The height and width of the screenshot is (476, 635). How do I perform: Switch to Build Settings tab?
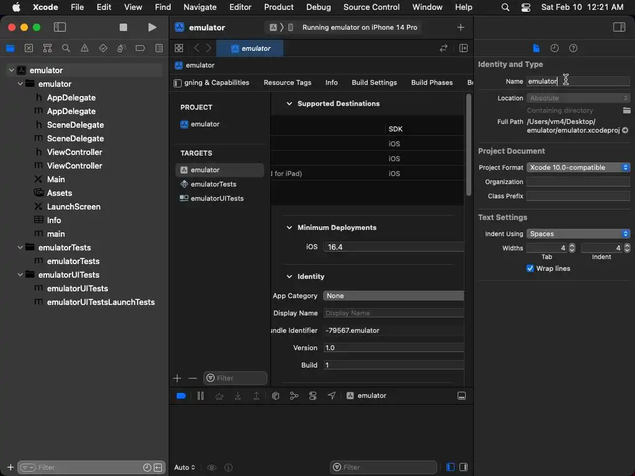(374, 82)
